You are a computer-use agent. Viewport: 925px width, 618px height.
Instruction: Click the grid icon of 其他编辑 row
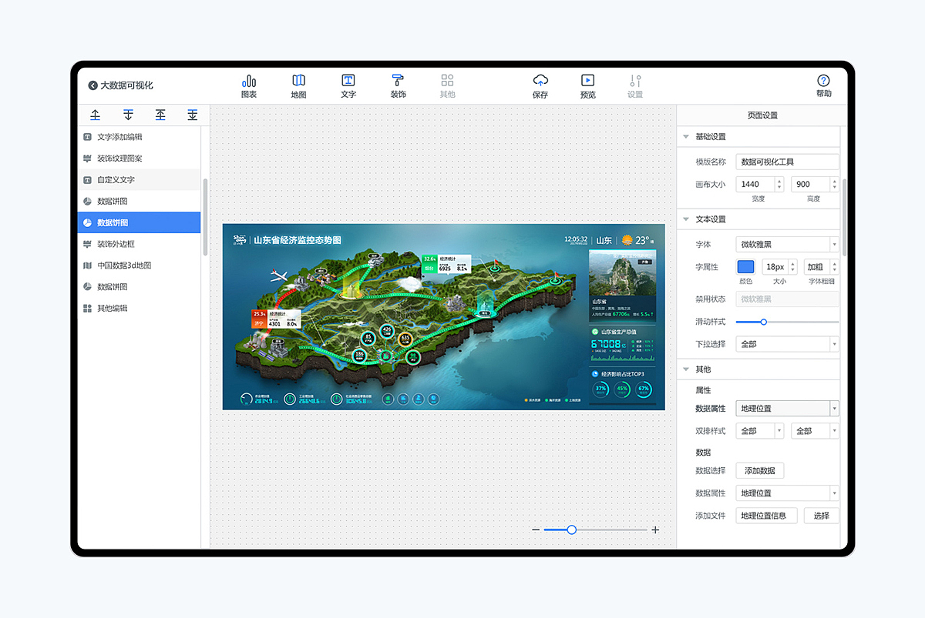(x=87, y=308)
